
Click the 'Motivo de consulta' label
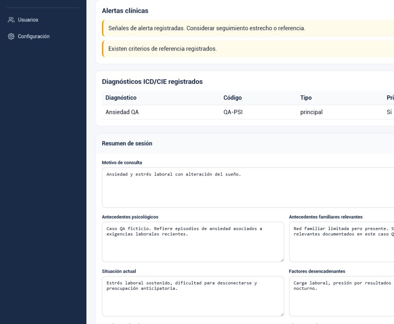(122, 162)
